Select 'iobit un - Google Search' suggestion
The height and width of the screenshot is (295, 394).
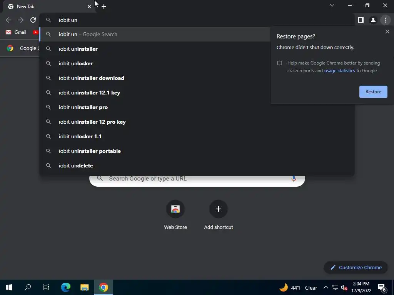point(155,34)
